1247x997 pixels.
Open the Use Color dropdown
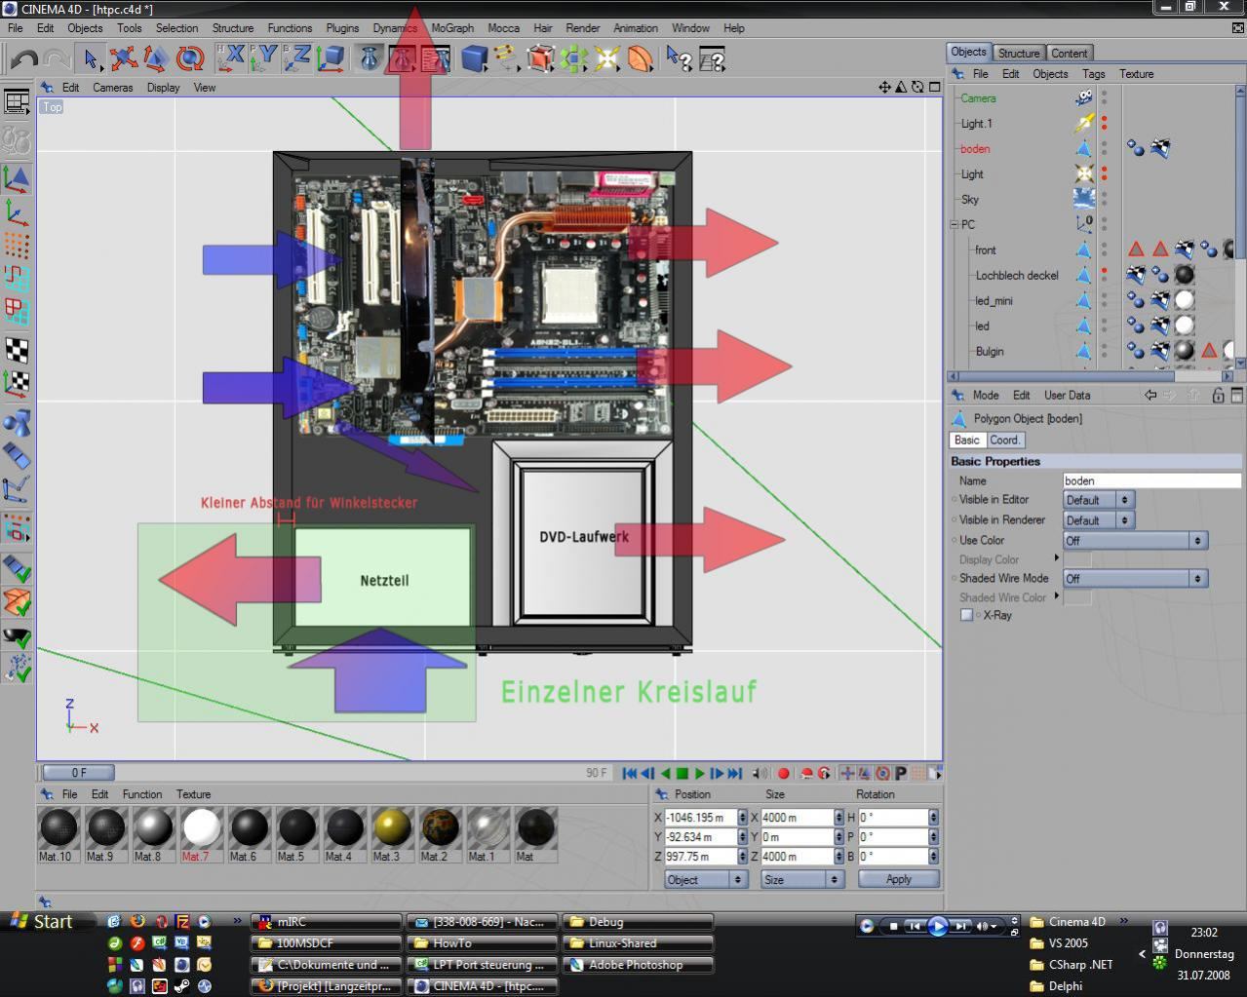1135,540
